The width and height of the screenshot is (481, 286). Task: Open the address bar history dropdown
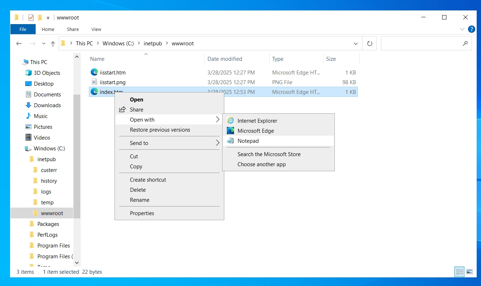[x=356, y=44]
